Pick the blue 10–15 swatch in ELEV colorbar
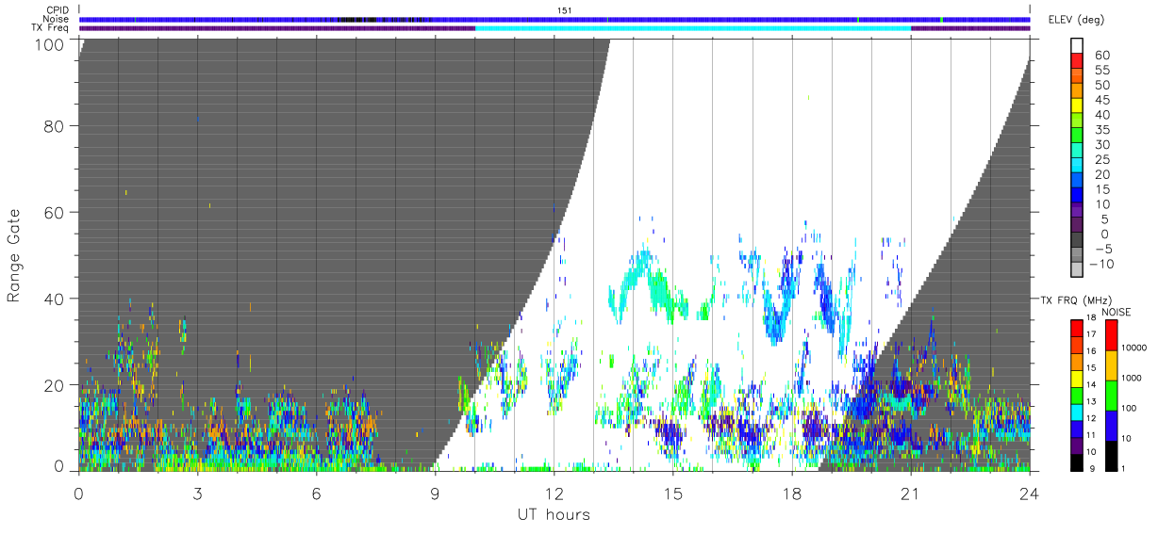This screenshot has width=1158, height=534. click(x=1078, y=196)
